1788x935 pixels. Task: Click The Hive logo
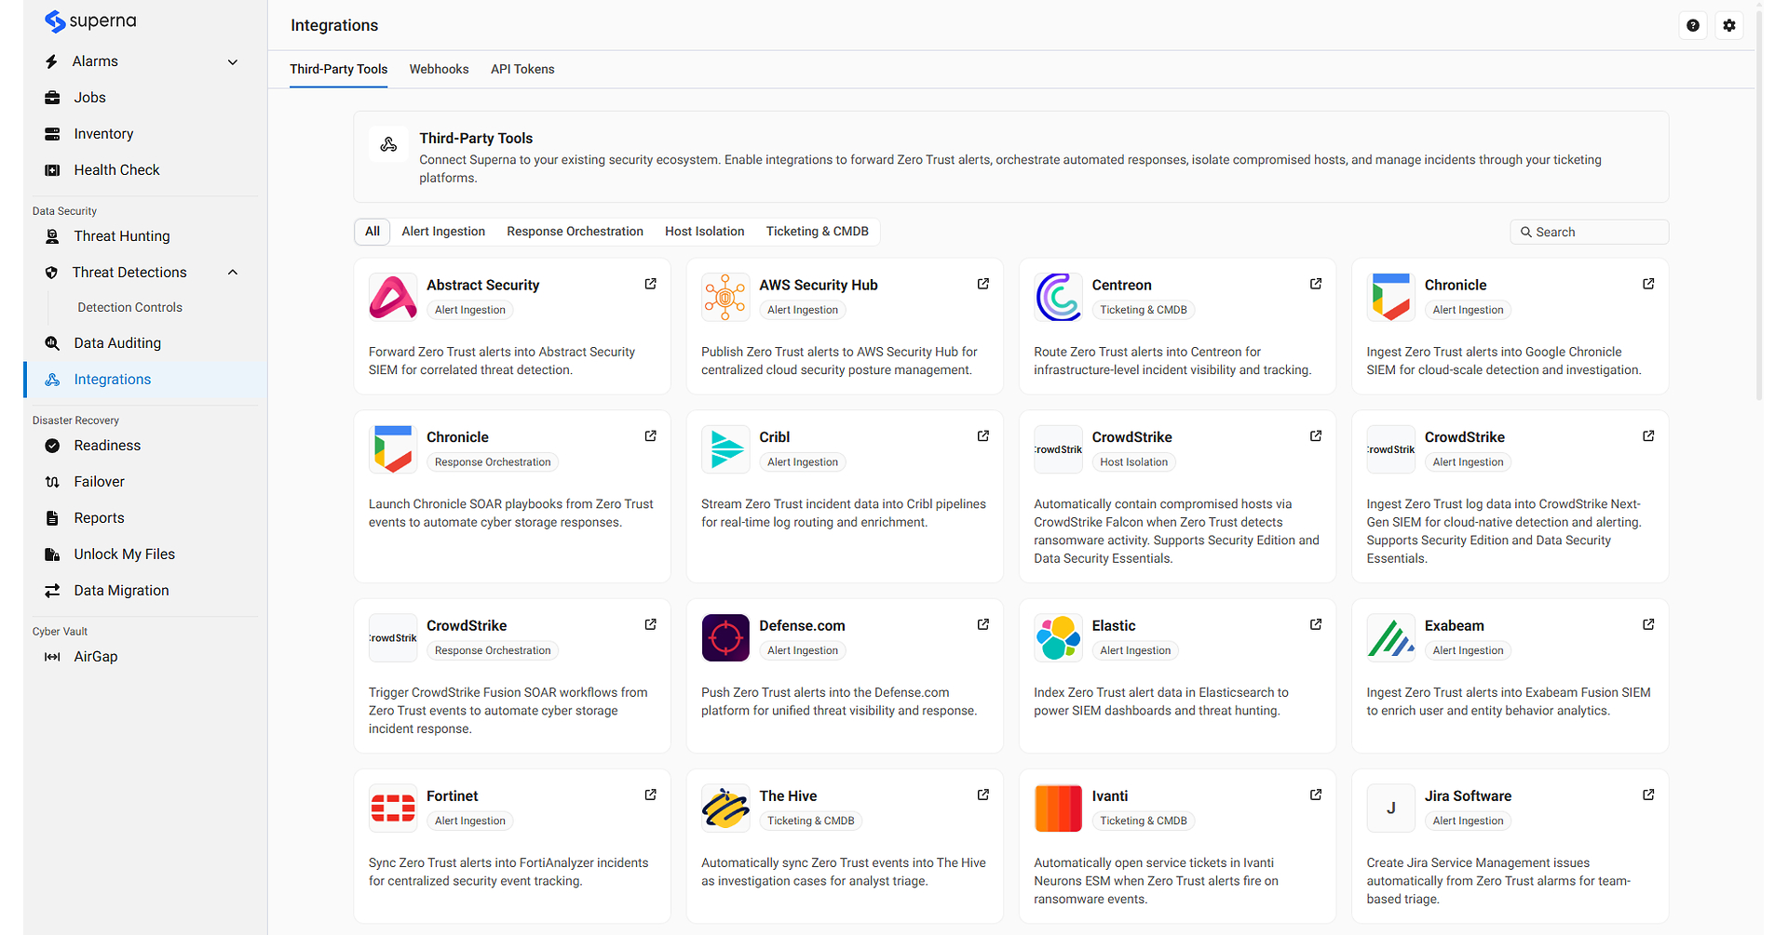click(725, 808)
